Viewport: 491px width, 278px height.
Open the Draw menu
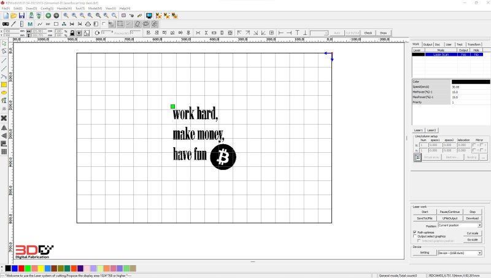click(x=31, y=9)
